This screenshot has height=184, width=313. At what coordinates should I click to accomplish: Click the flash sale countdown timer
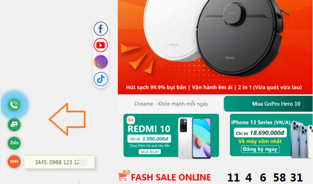tap(265, 177)
